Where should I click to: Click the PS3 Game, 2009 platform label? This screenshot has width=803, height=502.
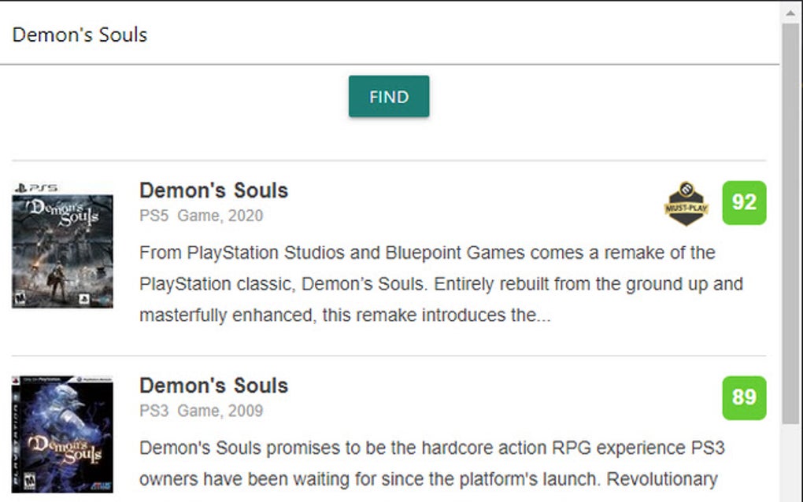point(201,411)
